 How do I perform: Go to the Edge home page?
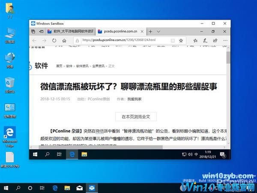click(64, 41)
